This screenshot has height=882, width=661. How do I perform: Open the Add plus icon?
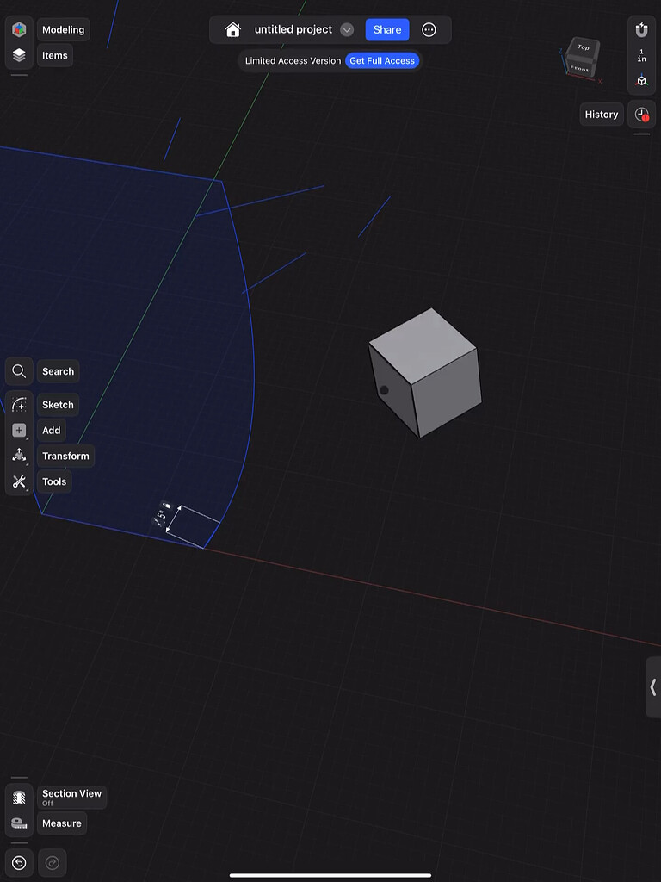[19, 431]
